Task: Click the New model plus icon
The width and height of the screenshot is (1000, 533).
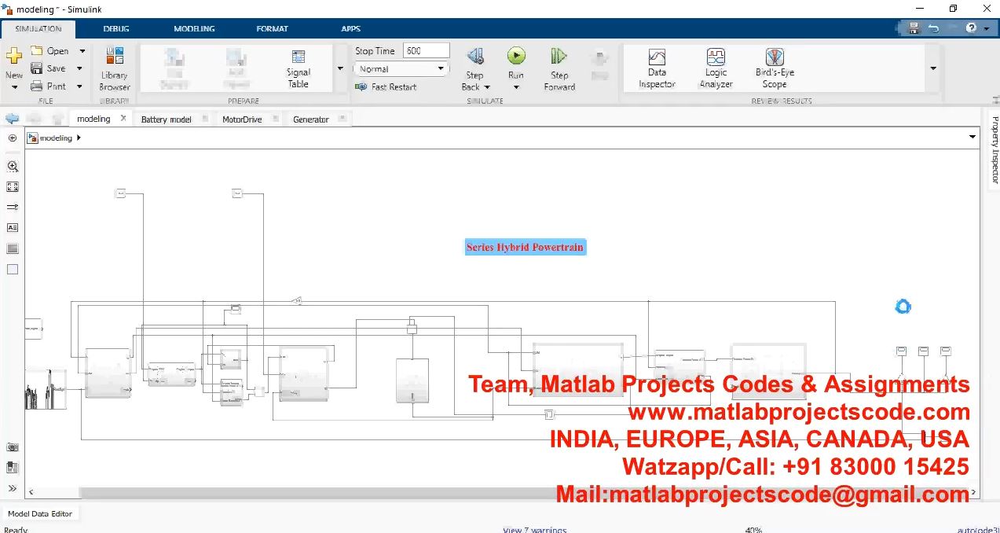Action: click(x=14, y=57)
